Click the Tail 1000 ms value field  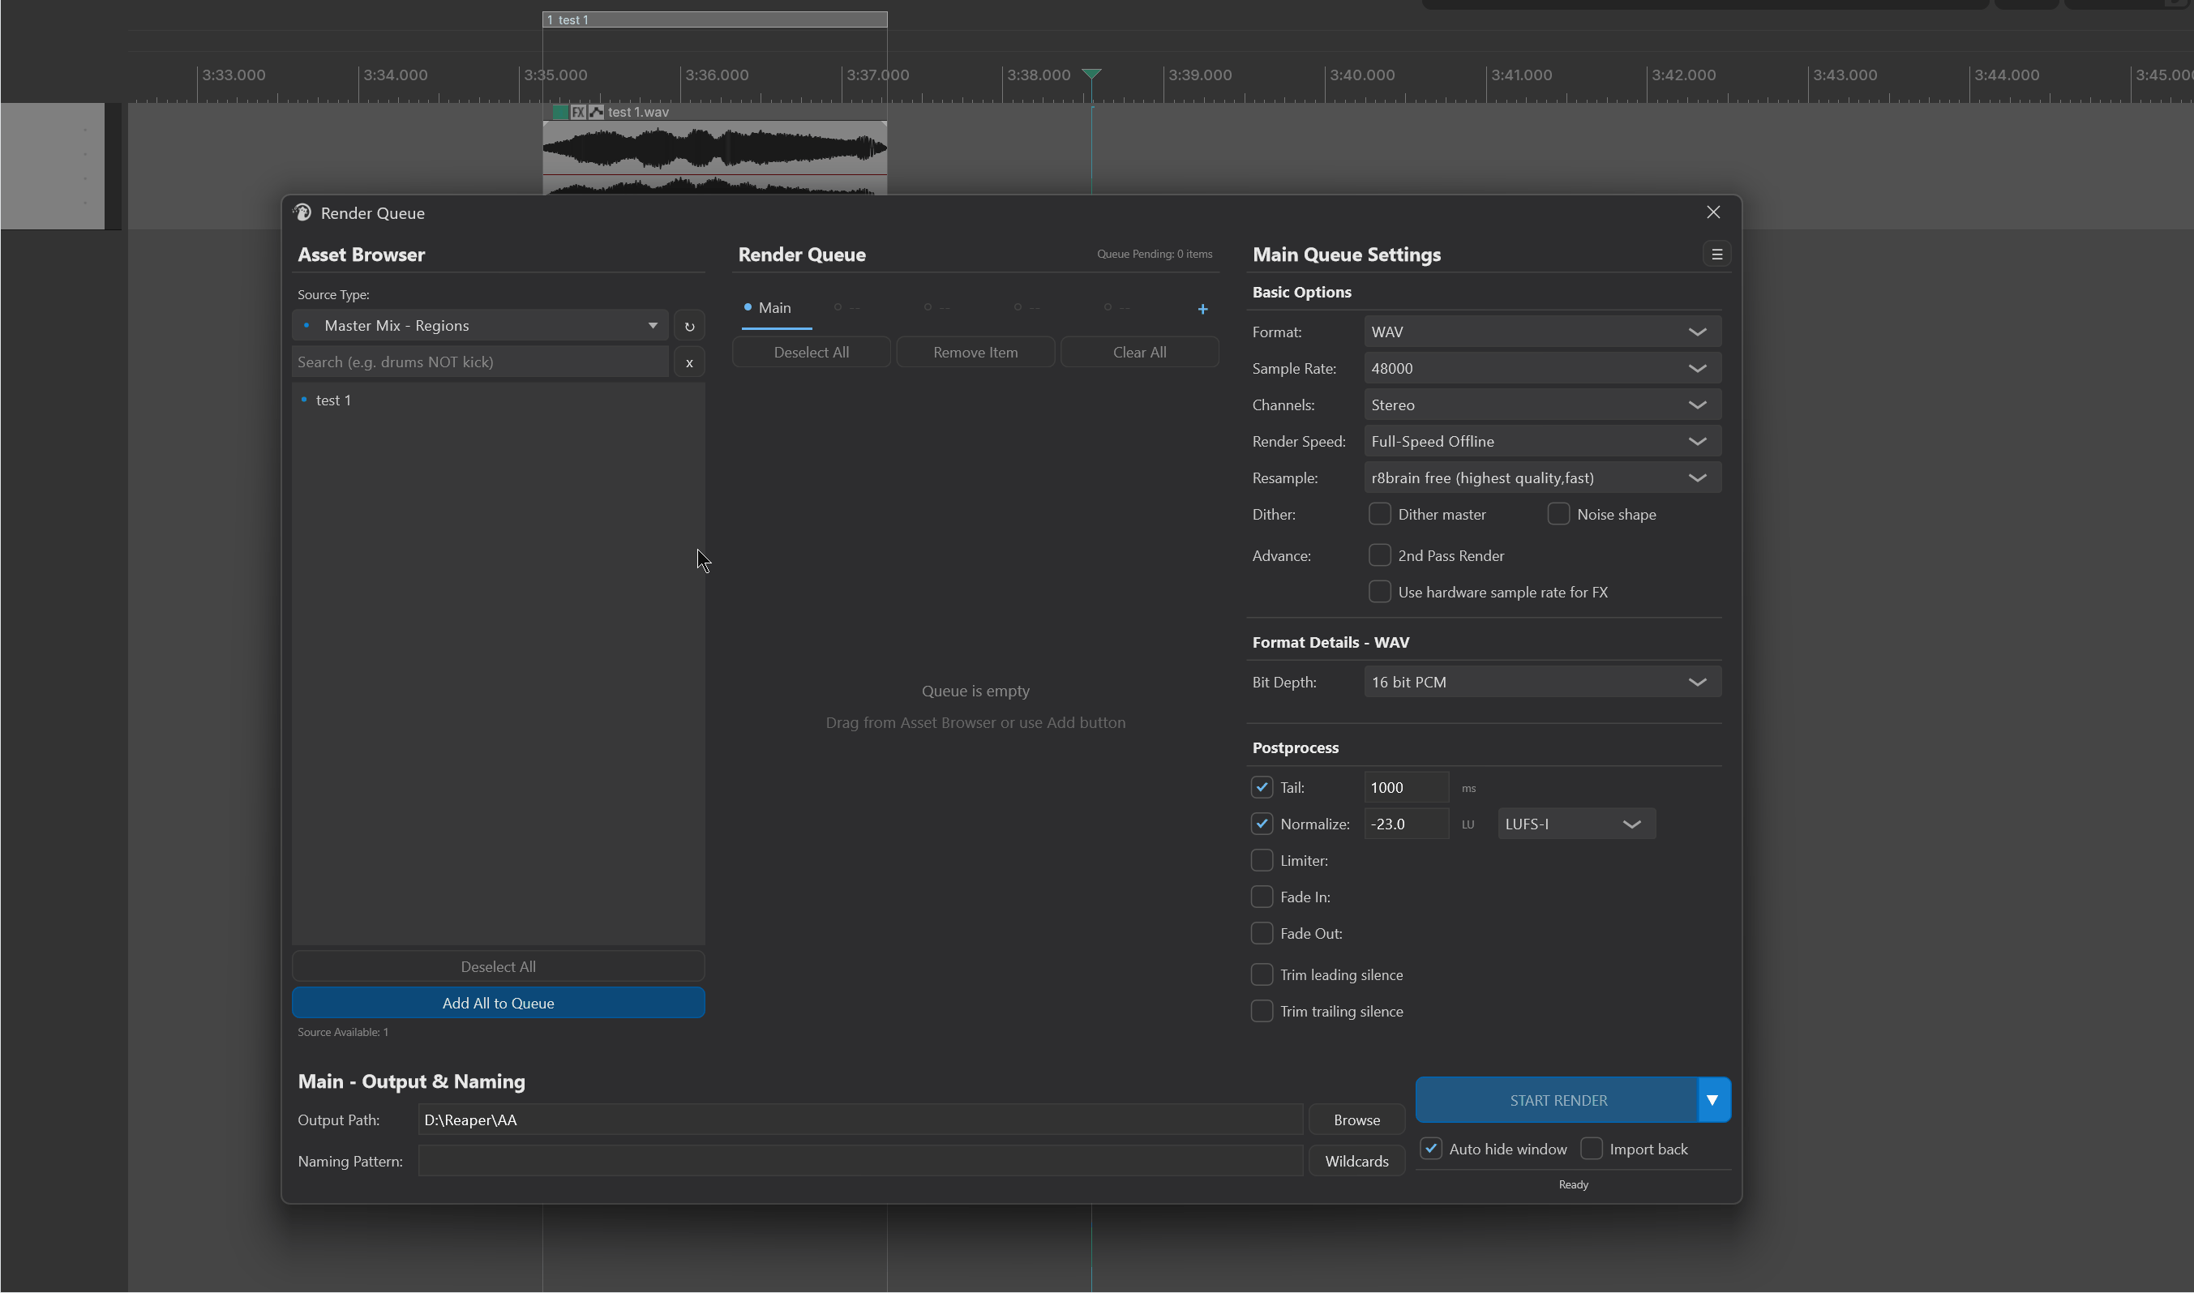pos(1407,788)
